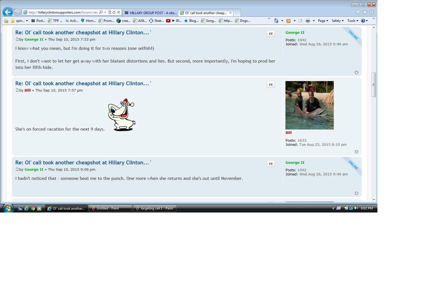This screenshot has height=285, width=441.
Task: Expand the Page dropdown menu
Action: coord(323,21)
